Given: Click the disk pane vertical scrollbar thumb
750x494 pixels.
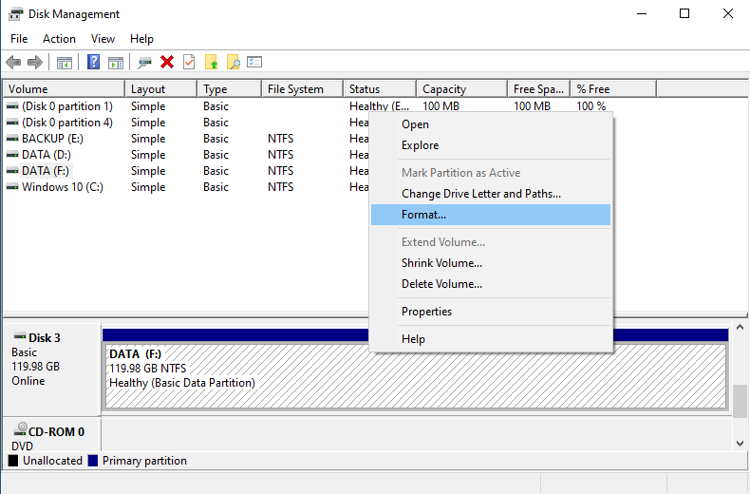Looking at the screenshot, I should click(x=740, y=402).
